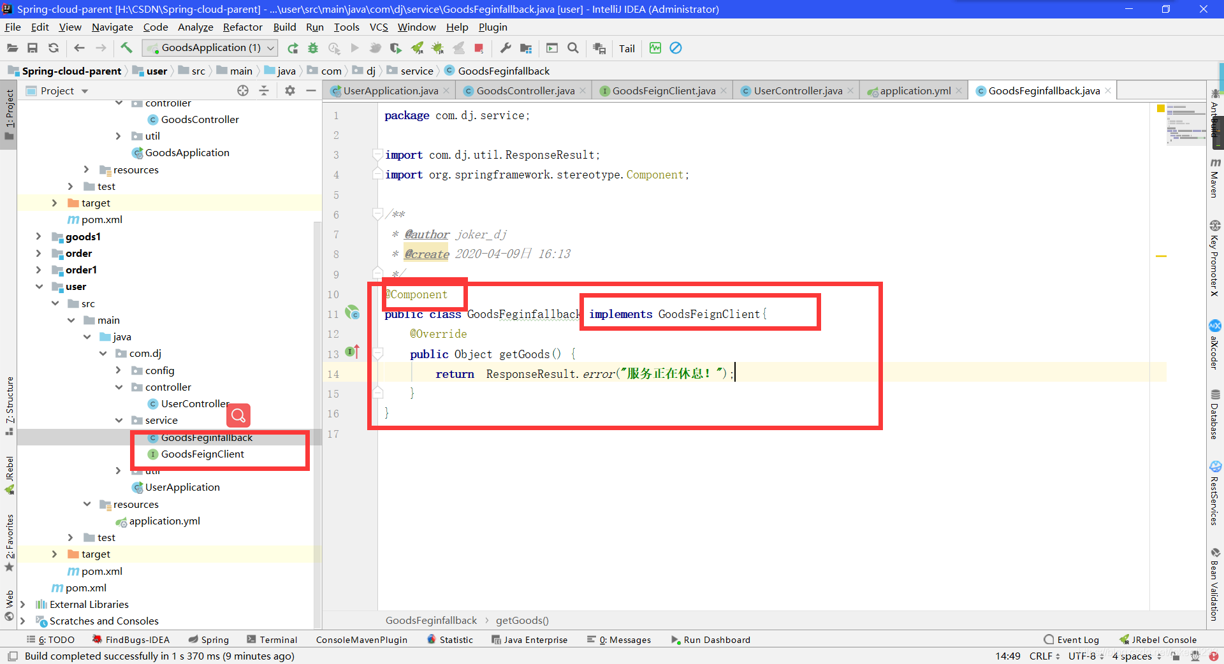1224x664 pixels.
Task: Click the JRebel run rocket icon
Action: coord(417,48)
